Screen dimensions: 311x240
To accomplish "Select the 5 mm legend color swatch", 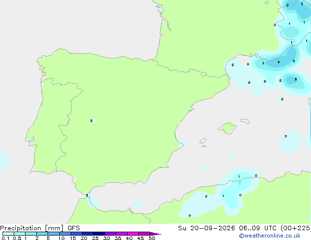I will (53, 234).
